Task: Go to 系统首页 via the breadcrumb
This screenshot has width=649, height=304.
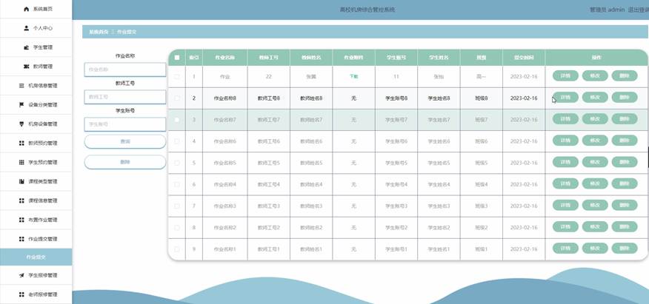Action: (99, 32)
